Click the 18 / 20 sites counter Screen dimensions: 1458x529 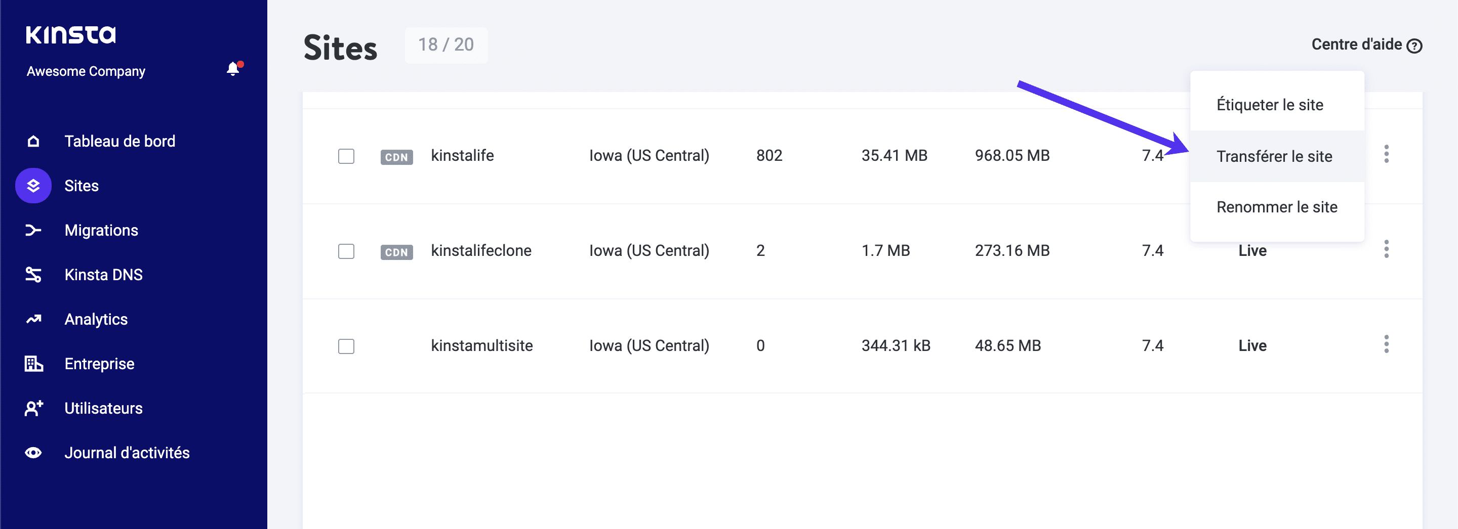pyautogui.click(x=446, y=45)
